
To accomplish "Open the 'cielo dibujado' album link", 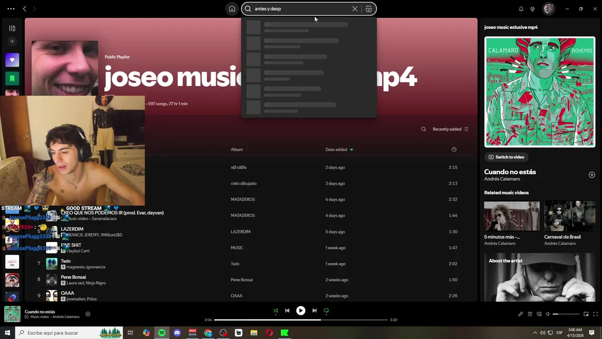I will click(x=244, y=183).
